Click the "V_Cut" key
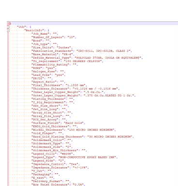 point(38,171)
